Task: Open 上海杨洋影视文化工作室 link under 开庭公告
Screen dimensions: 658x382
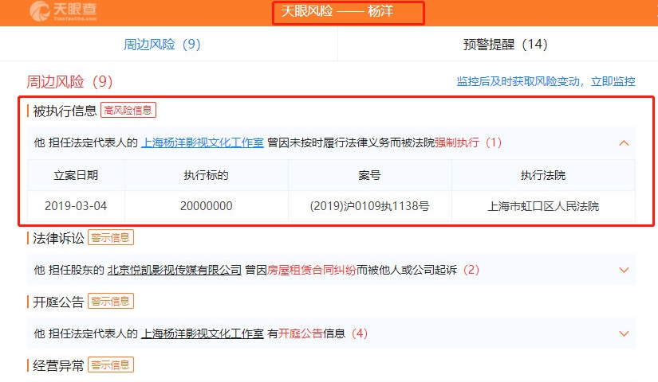Action: tap(203, 333)
